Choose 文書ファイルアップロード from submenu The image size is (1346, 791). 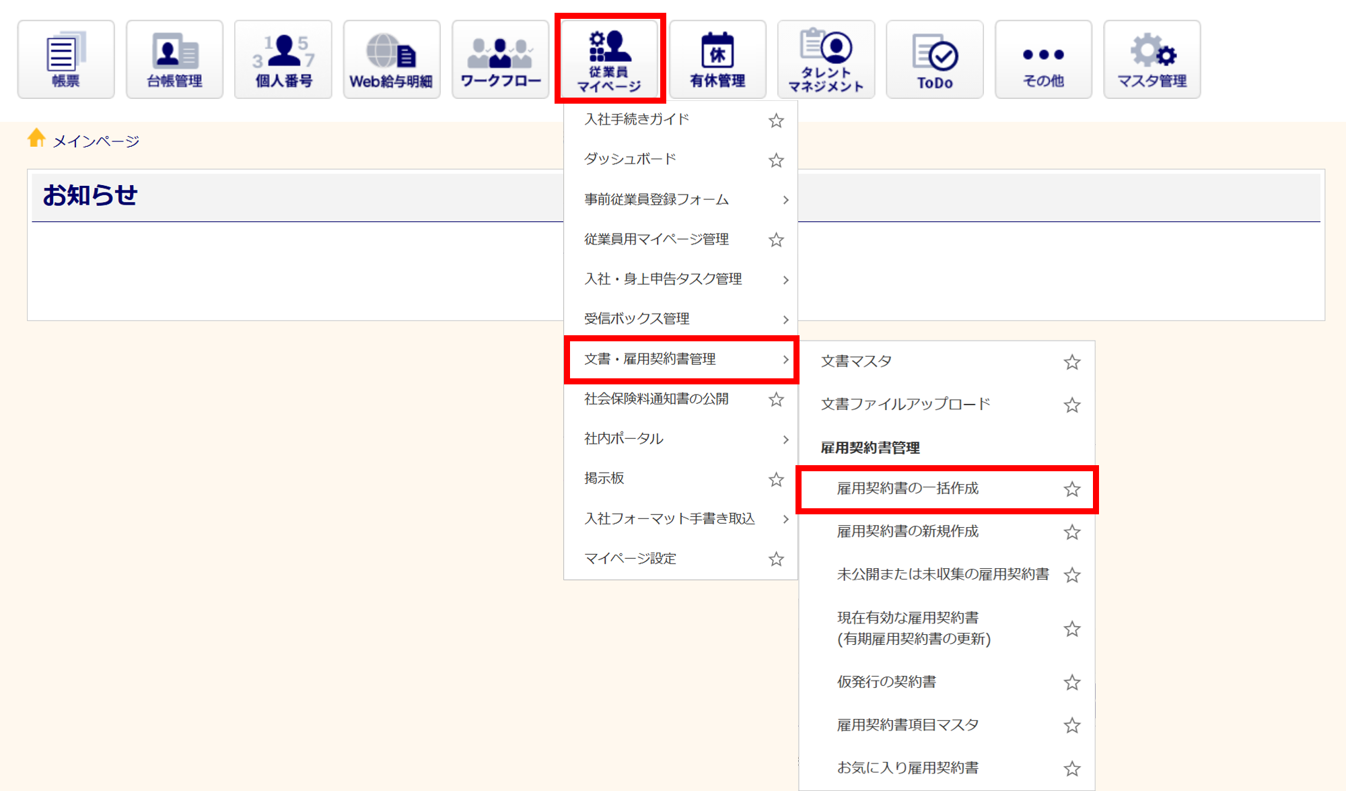click(x=905, y=404)
